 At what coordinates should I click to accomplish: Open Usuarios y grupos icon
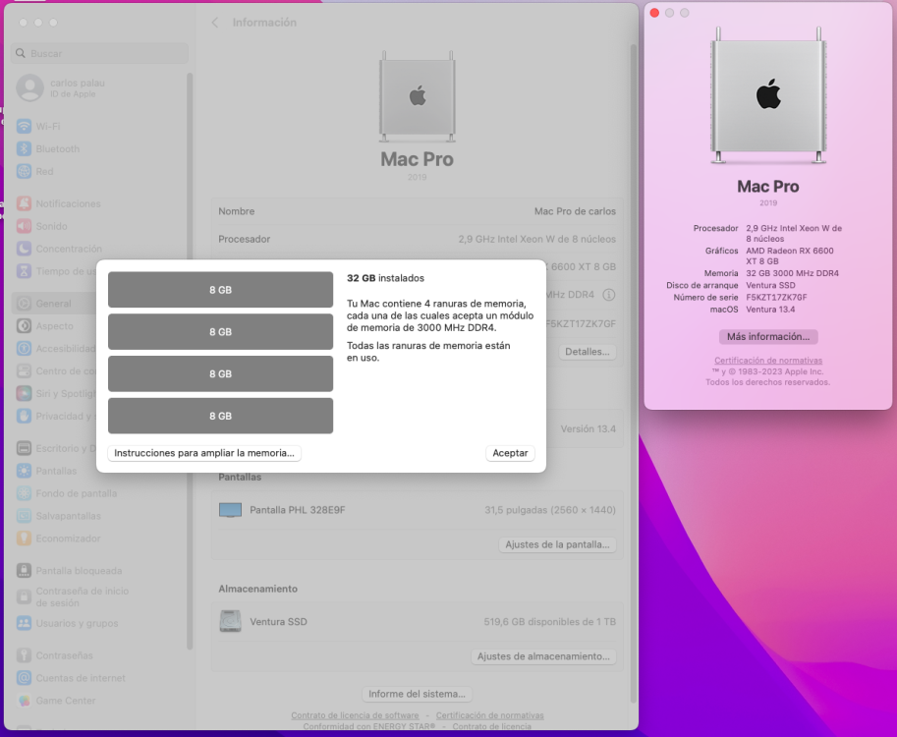24,623
